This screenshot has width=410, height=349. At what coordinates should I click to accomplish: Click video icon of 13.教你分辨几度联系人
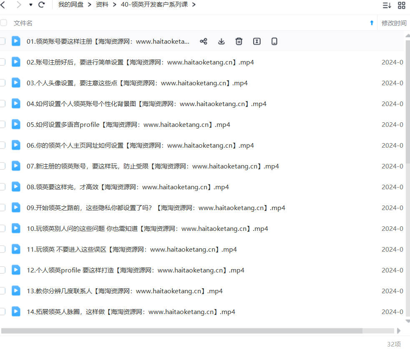(x=16, y=291)
